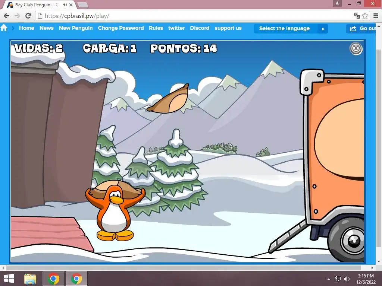Open the News link
The width and height of the screenshot is (382, 286).
(47, 28)
